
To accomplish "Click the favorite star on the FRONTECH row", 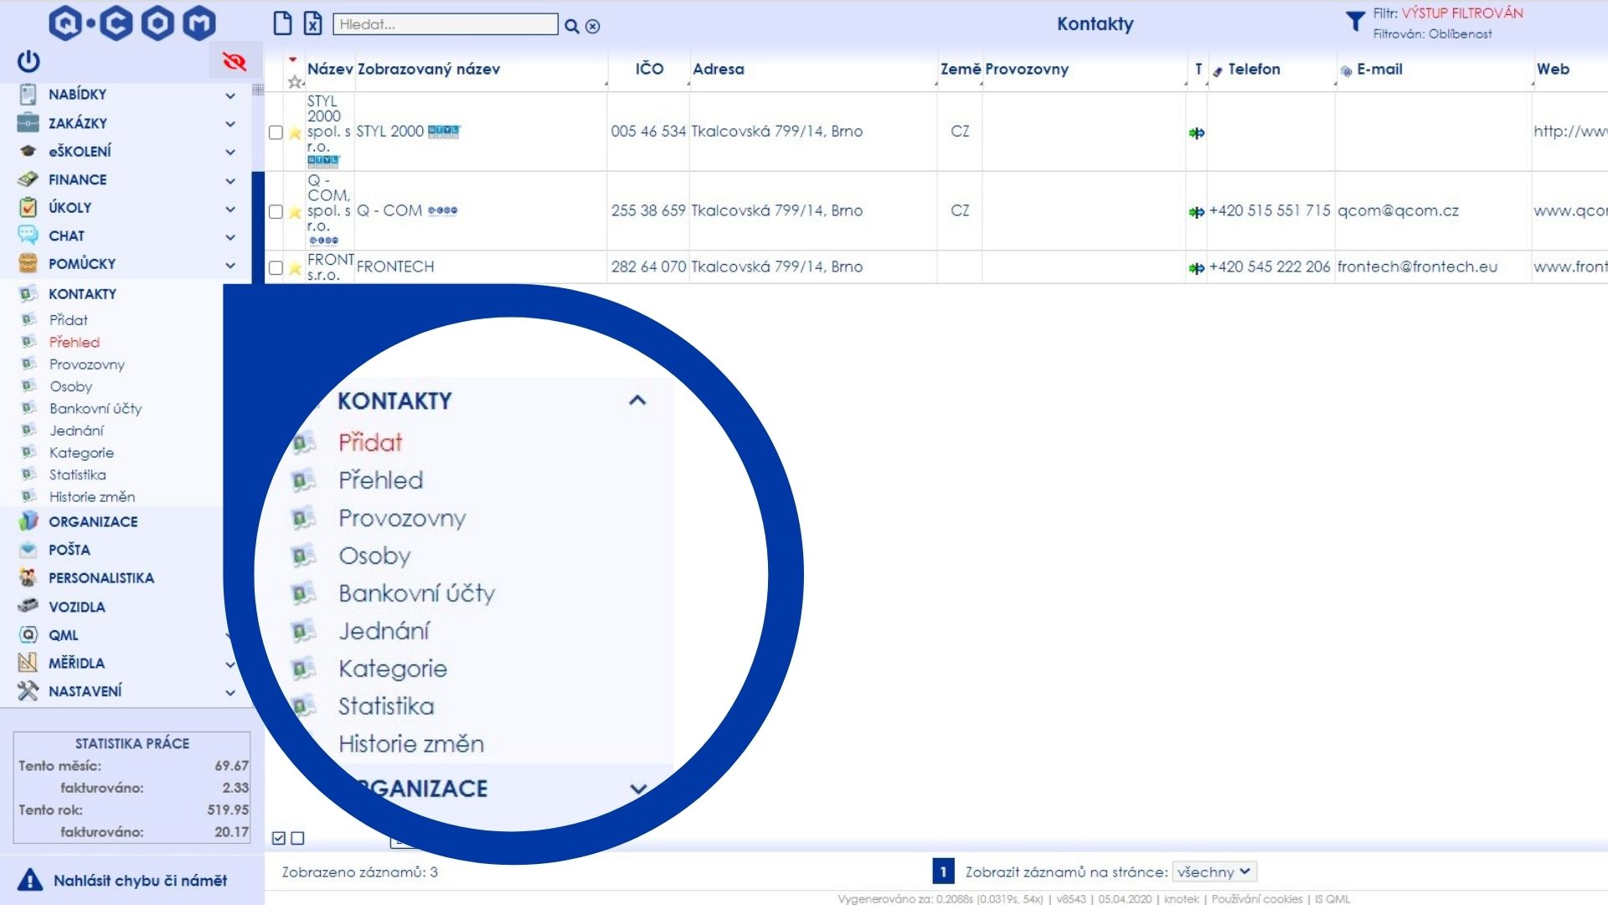I will click(295, 268).
